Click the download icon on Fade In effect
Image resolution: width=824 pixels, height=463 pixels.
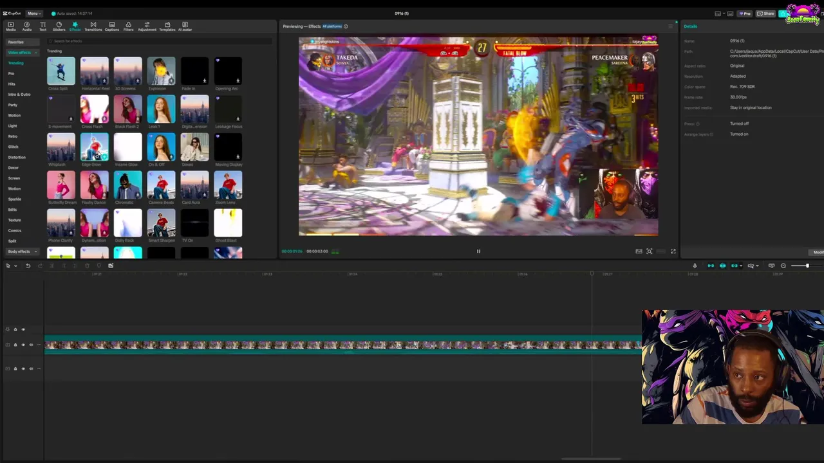tap(205, 81)
